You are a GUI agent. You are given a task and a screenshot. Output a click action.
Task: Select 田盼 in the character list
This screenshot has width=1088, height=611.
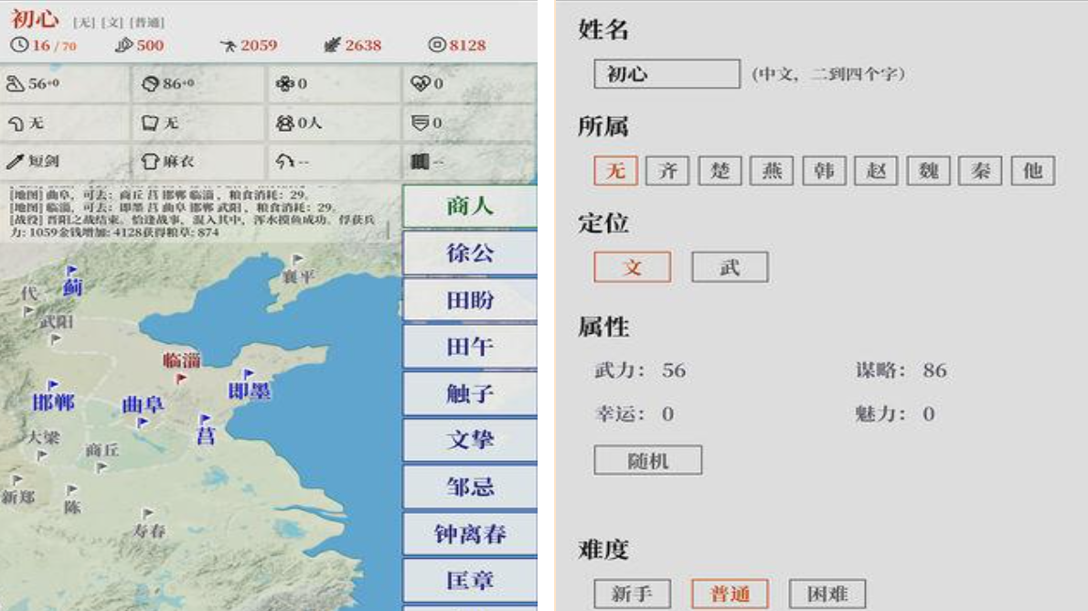click(470, 300)
